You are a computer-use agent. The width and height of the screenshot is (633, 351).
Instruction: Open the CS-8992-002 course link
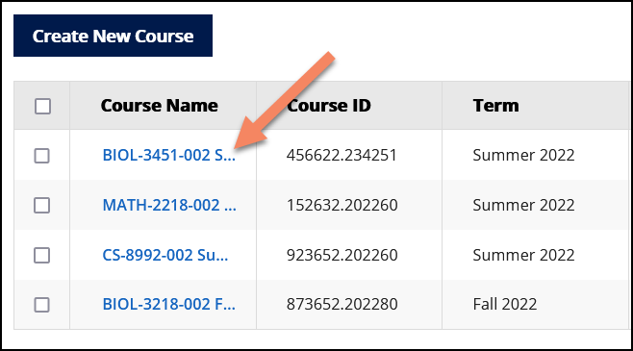tap(165, 256)
